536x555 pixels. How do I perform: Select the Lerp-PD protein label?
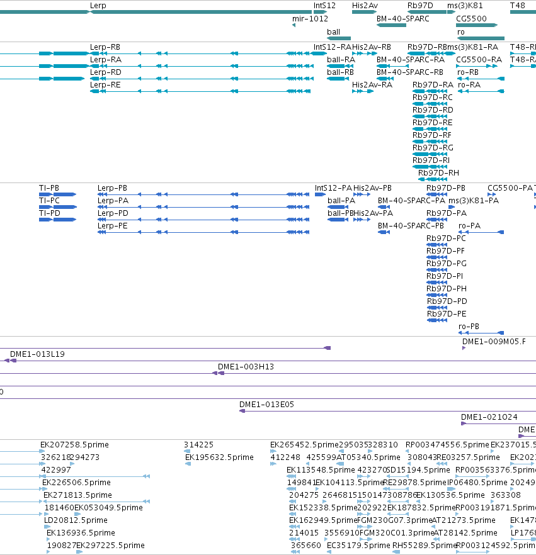(113, 213)
